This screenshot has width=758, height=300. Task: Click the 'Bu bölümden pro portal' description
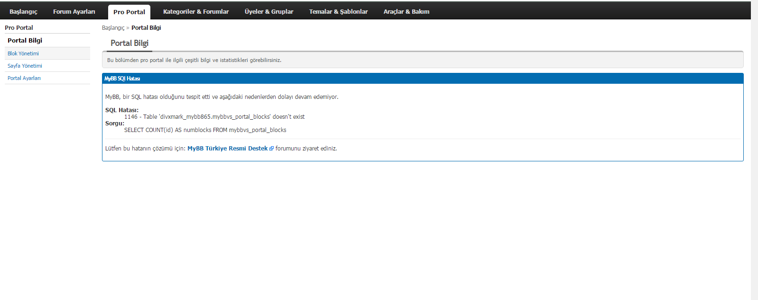click(194, 60)
